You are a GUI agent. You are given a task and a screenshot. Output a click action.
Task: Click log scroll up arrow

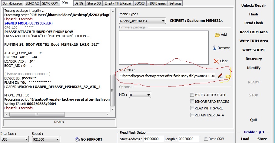(x=113, y=11)
